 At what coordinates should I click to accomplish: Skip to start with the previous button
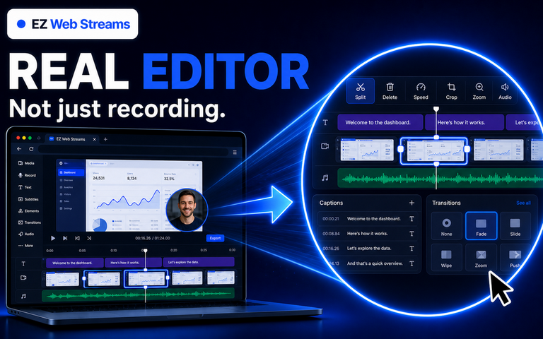pos(77,238)
